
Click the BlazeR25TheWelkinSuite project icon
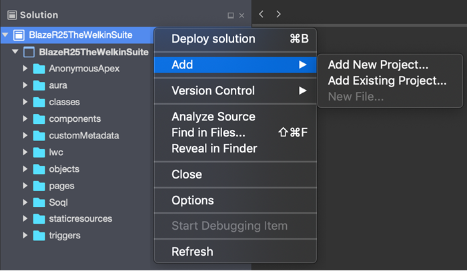(x=29, y=52)
